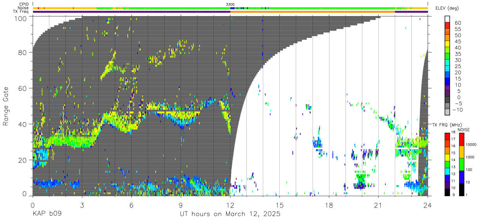The width and height of the screenshot is (481, 222).
Task: Click the time axis tick label '12'
Action: click(230, 206)
